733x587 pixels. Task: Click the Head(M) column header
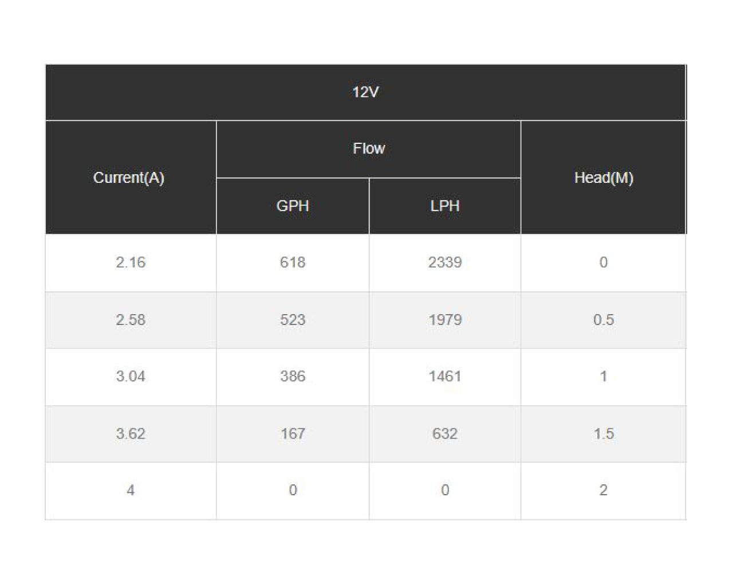tap(604, 178)
